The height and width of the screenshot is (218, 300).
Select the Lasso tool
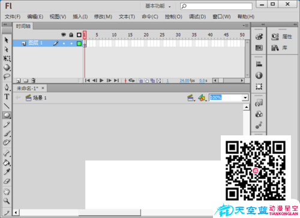click(x=7, y=77)
